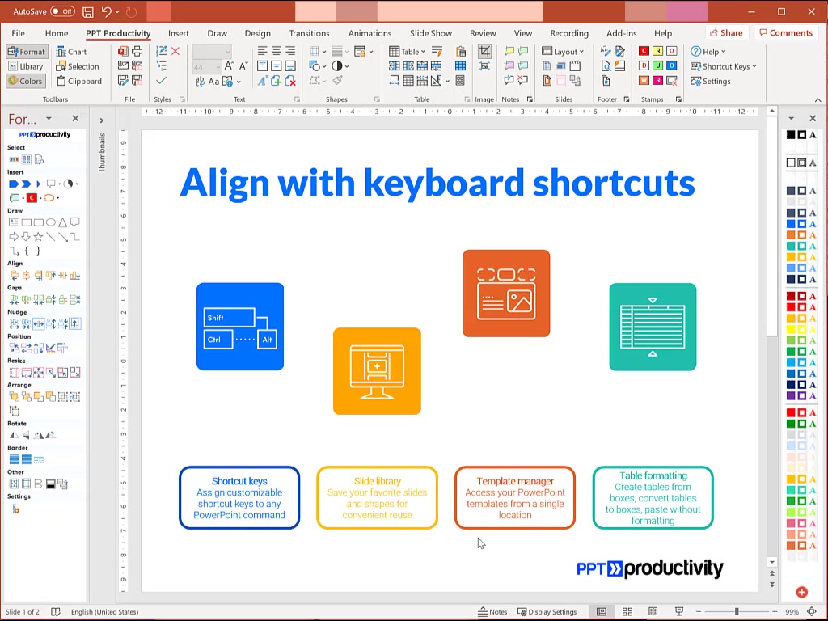
Task: Click the first Resize icon
Action: click(14, 372)
